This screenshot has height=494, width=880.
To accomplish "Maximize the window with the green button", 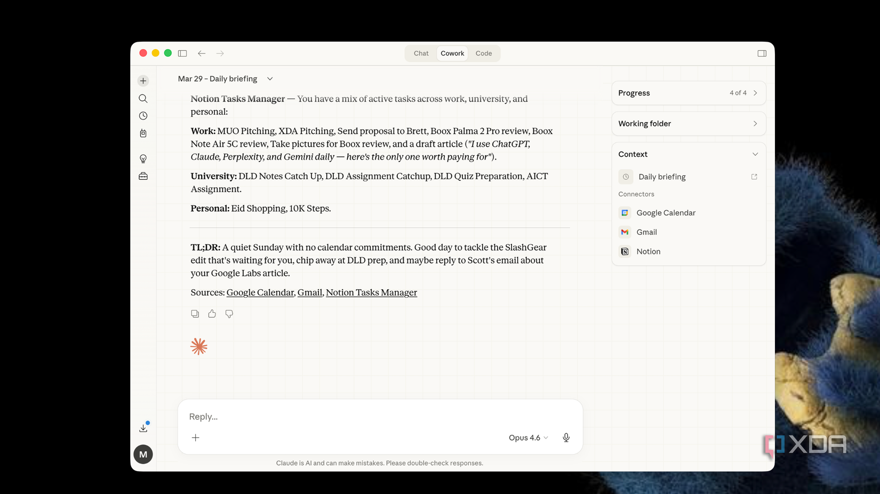I will 168,53.
